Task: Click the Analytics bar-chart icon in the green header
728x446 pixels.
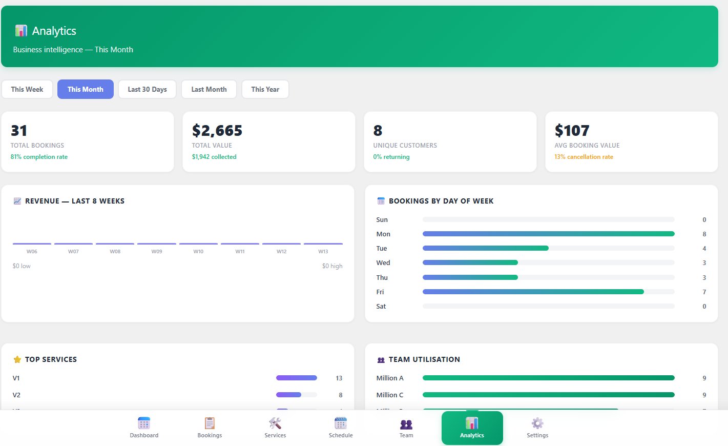Action: click(x=20, y=31)
